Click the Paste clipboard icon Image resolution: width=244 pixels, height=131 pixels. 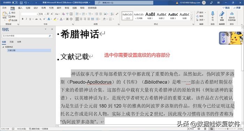click(x=5, y=14)
